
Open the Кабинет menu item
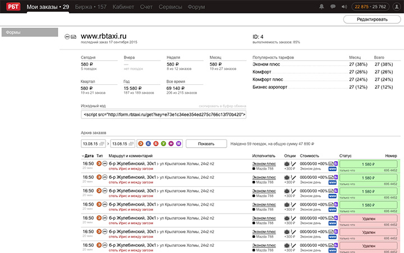[x=123, y=7]
